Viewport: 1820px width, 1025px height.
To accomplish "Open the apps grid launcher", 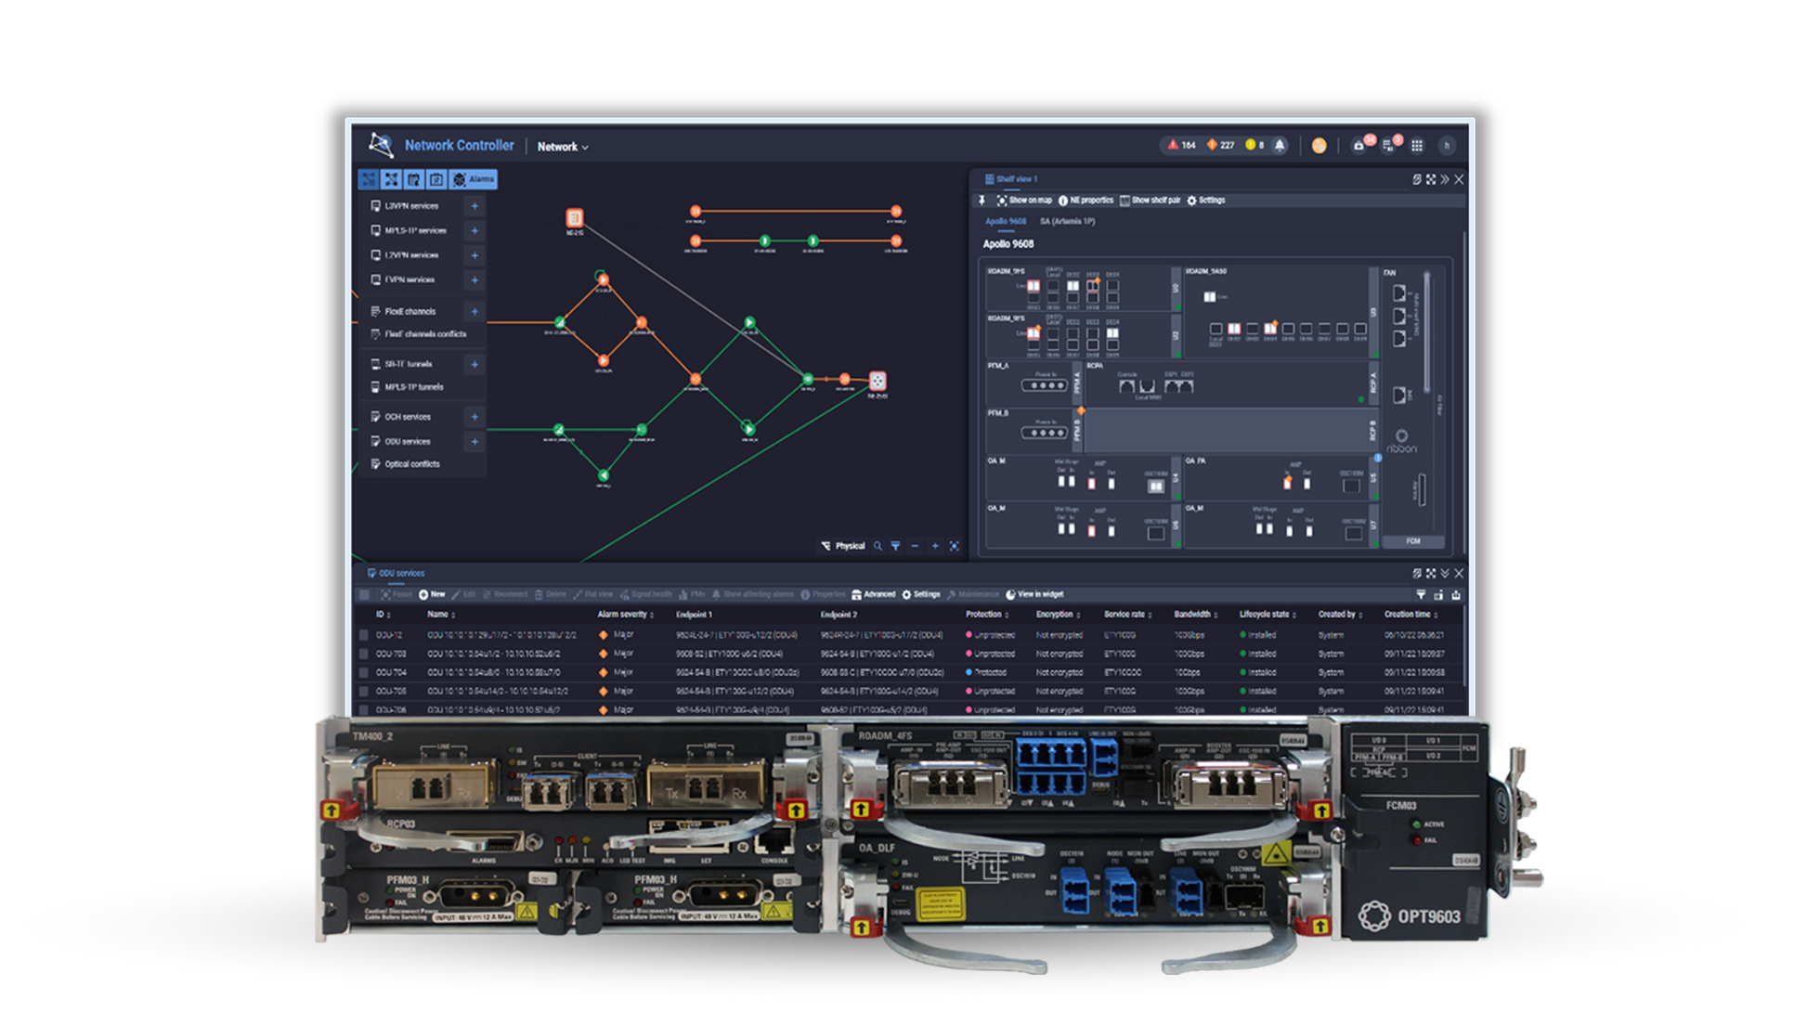I will [x=1417, y=146].
